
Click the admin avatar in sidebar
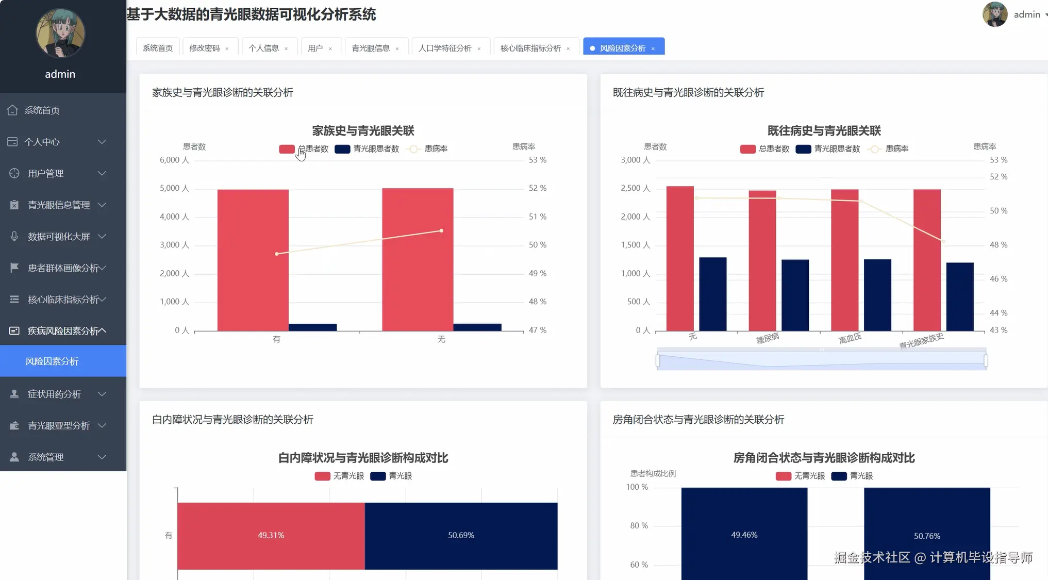pyautogui.click(x=60, y=33)
